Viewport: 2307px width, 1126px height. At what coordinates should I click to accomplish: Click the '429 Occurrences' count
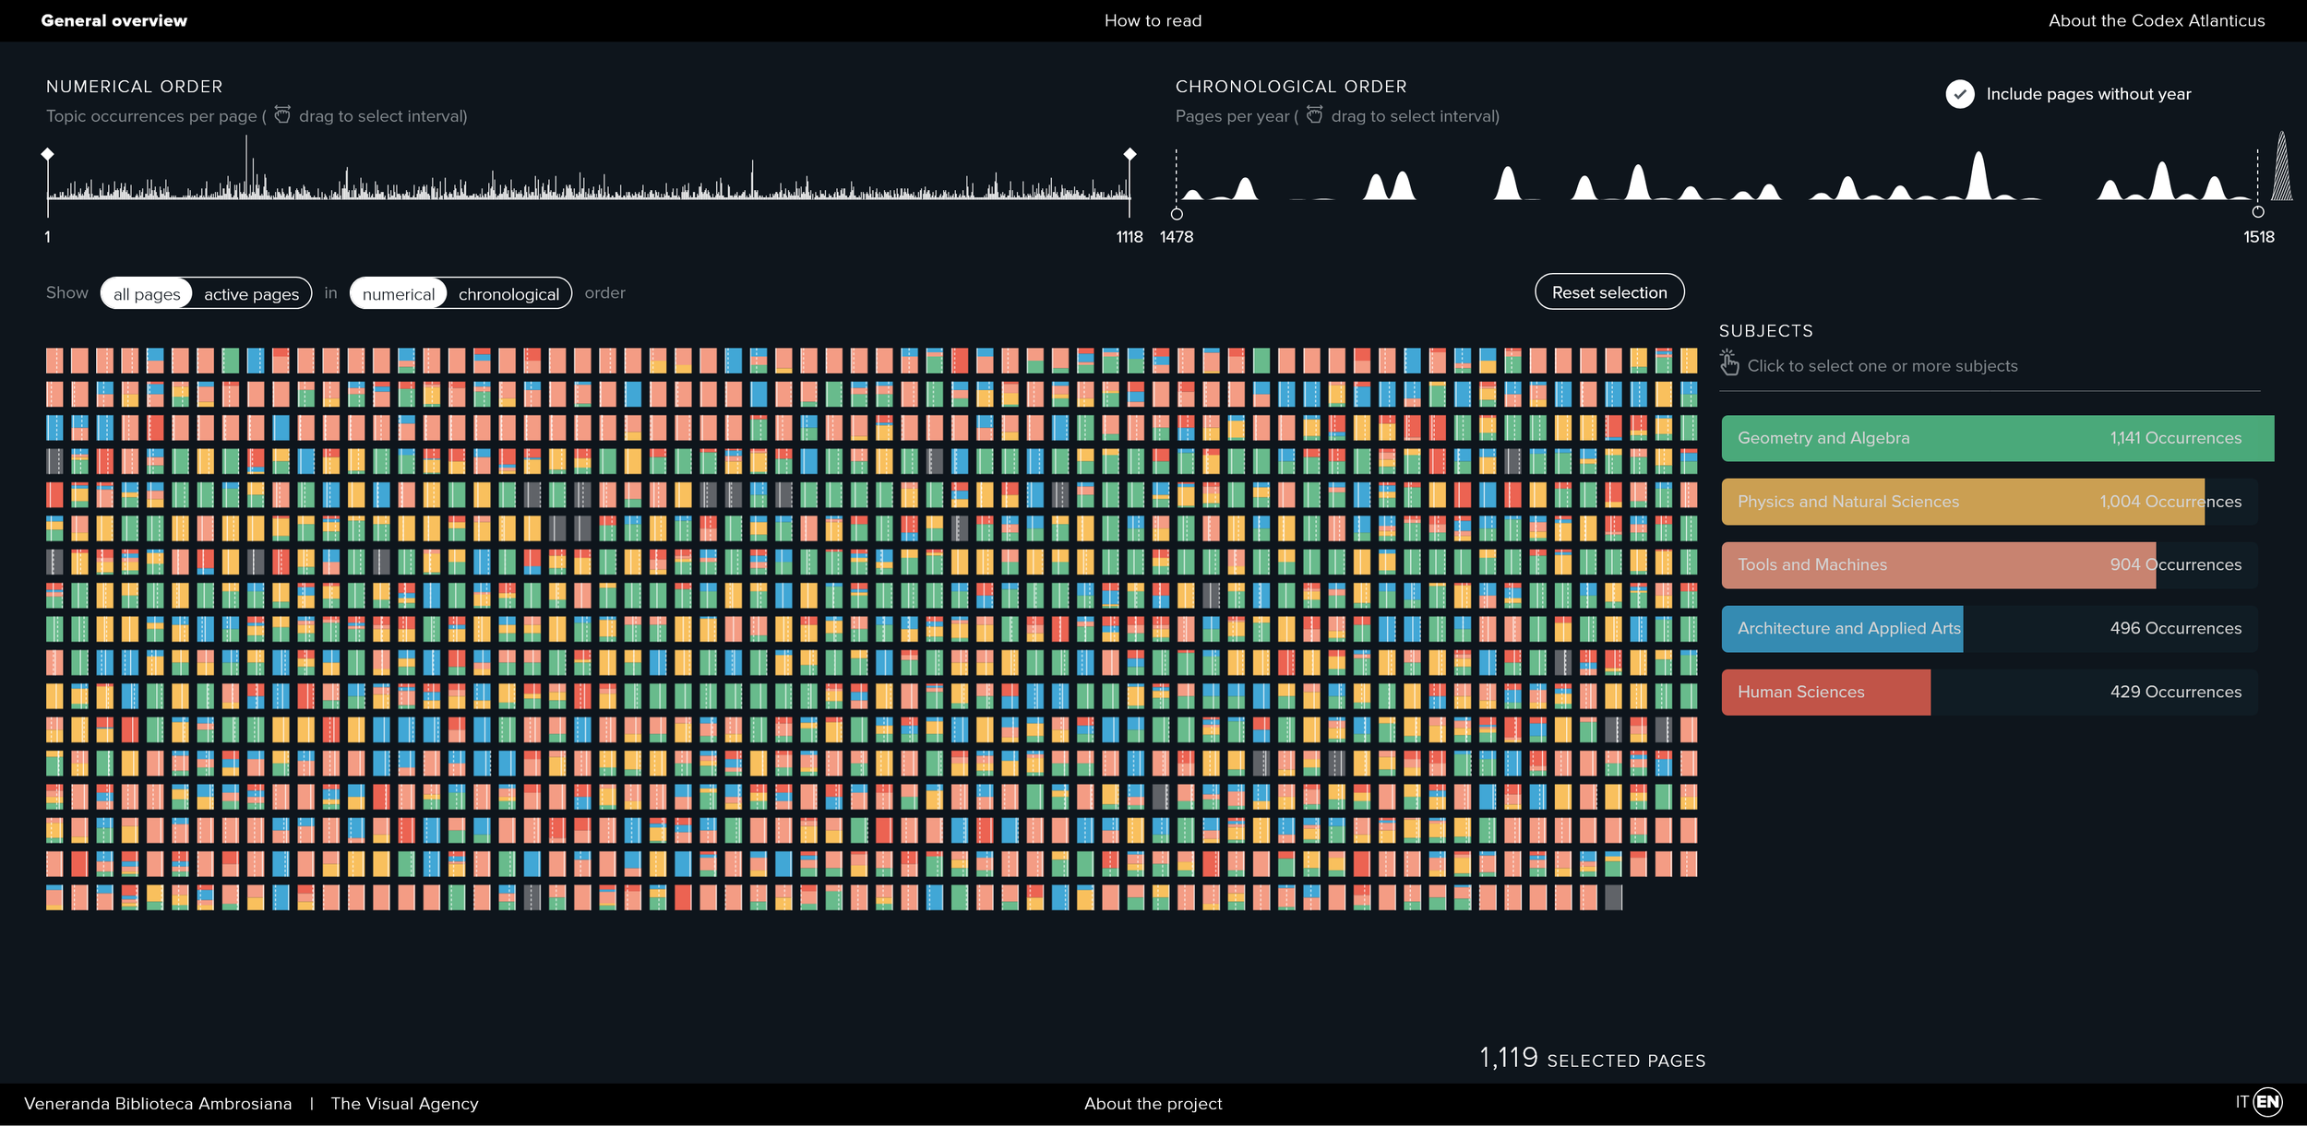2175,692
